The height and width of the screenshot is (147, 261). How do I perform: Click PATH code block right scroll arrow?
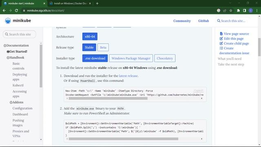tap(201, 139)
